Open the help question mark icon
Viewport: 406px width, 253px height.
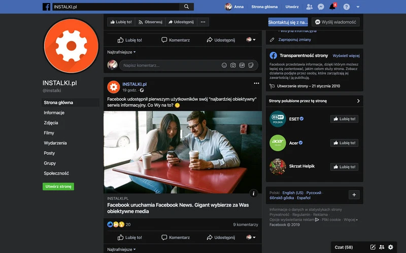click(347, 7)
